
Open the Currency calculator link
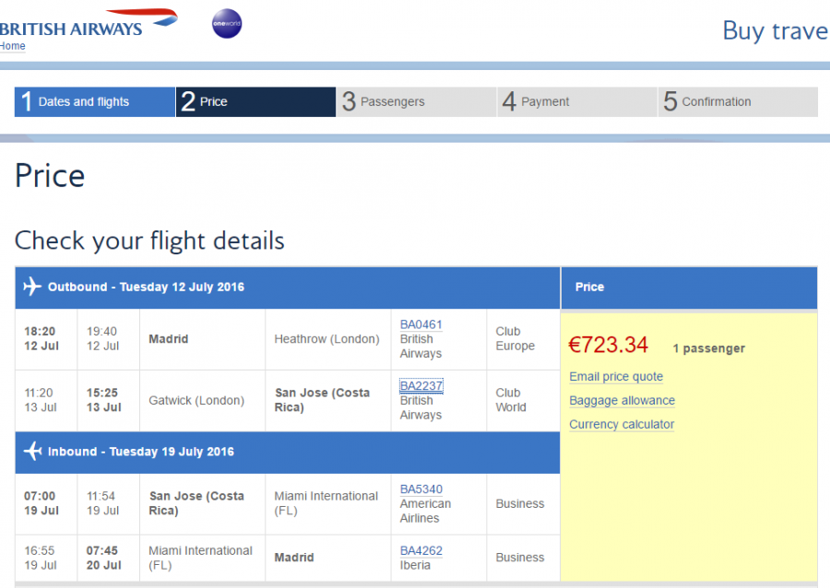[622, 425]
